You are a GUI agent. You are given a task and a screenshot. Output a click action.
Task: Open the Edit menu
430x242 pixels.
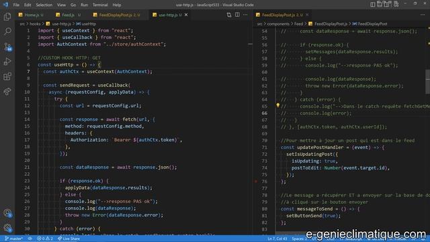click(28, 5)
